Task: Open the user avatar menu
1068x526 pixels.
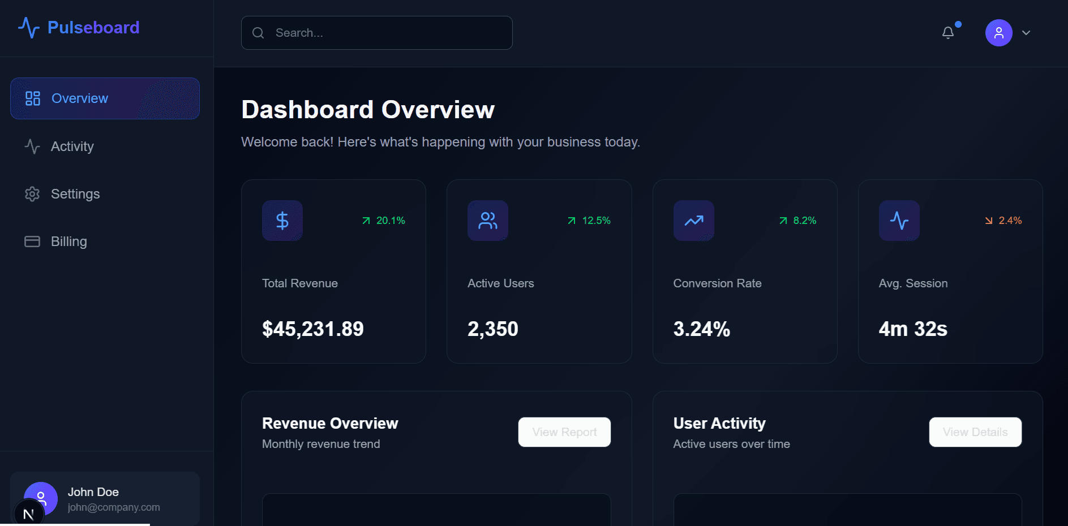Action: [998, 33]
